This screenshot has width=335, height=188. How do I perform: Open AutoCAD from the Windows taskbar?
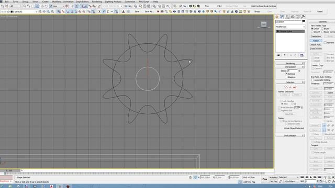click(x=51, y=186)
